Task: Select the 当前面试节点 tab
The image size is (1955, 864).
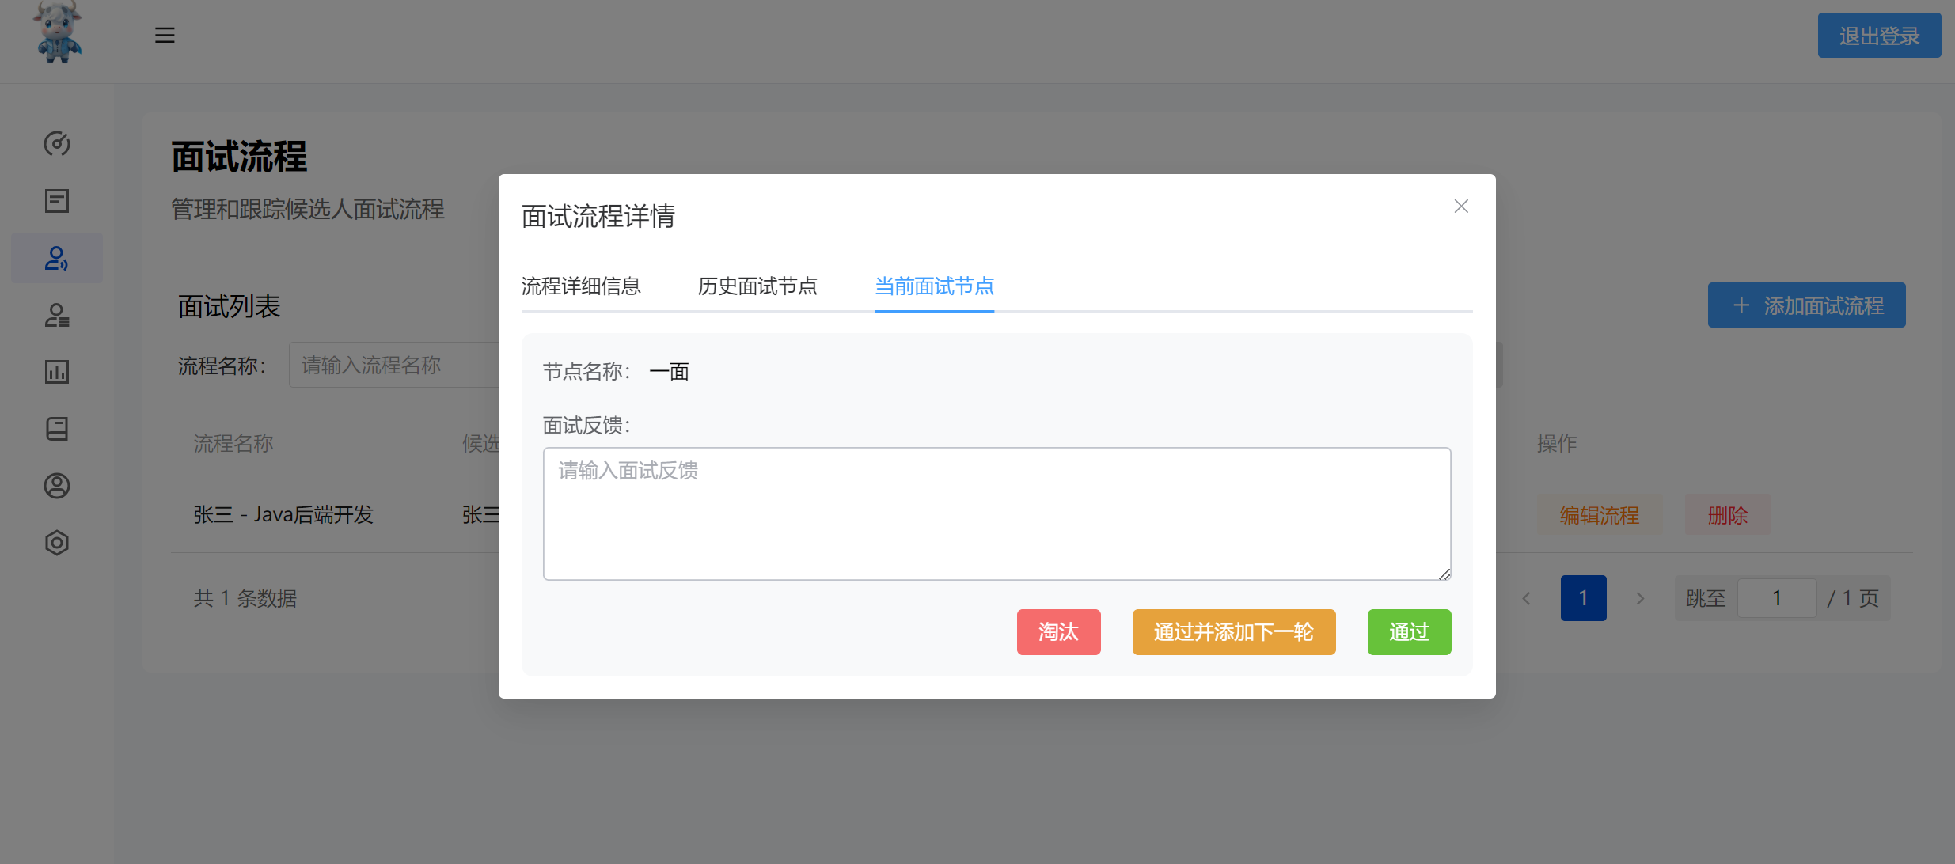Action: click(x=934, y=286)
